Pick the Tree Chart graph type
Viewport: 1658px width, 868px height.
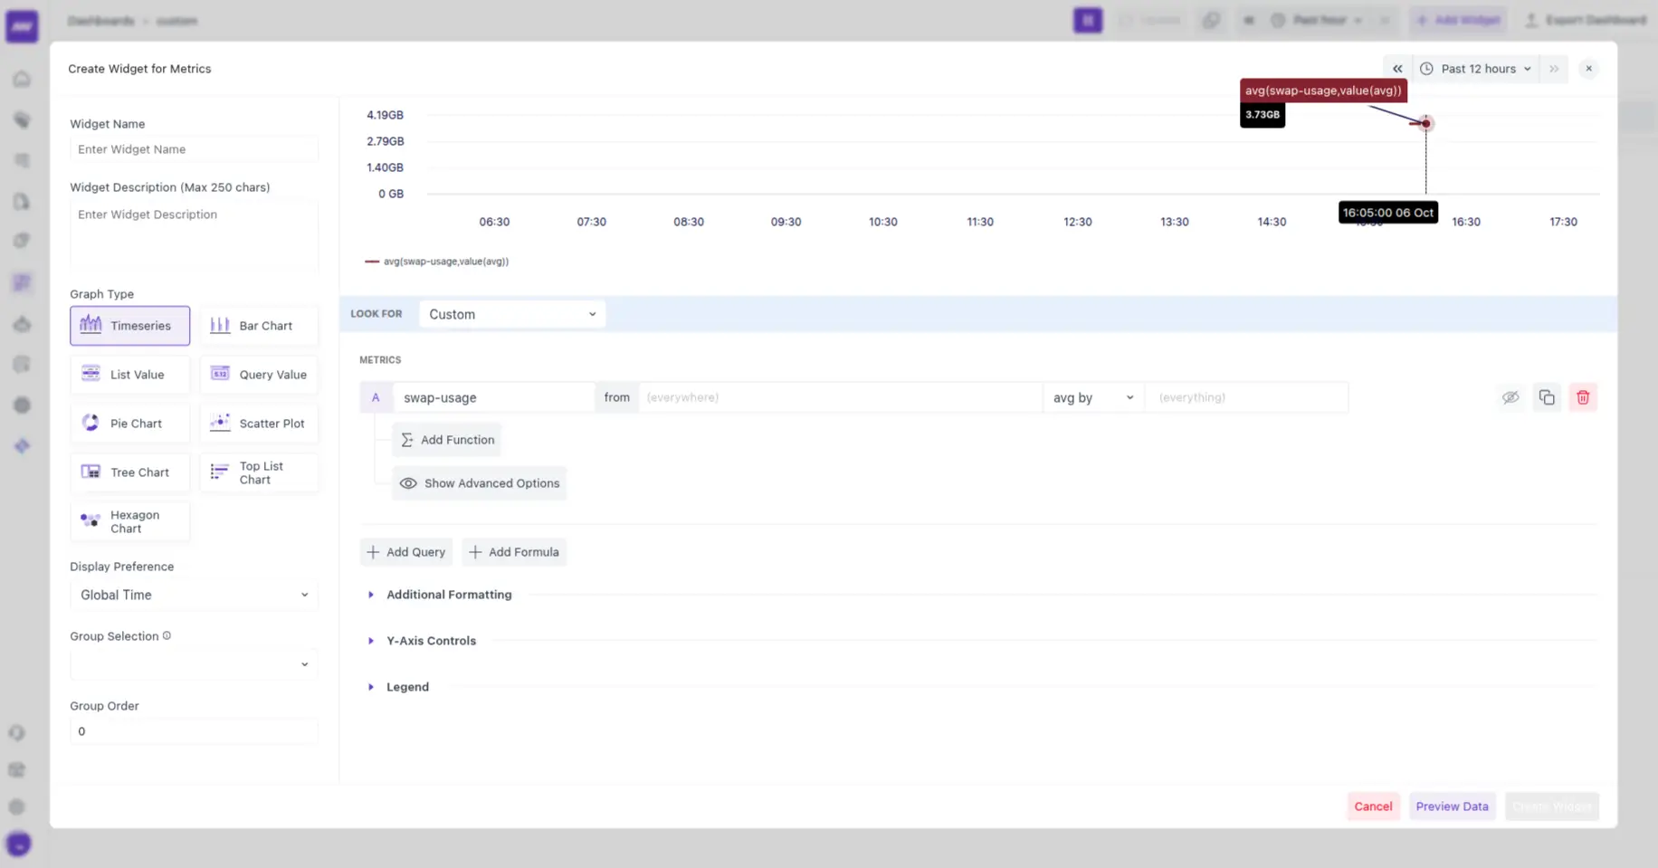(129, 472)
